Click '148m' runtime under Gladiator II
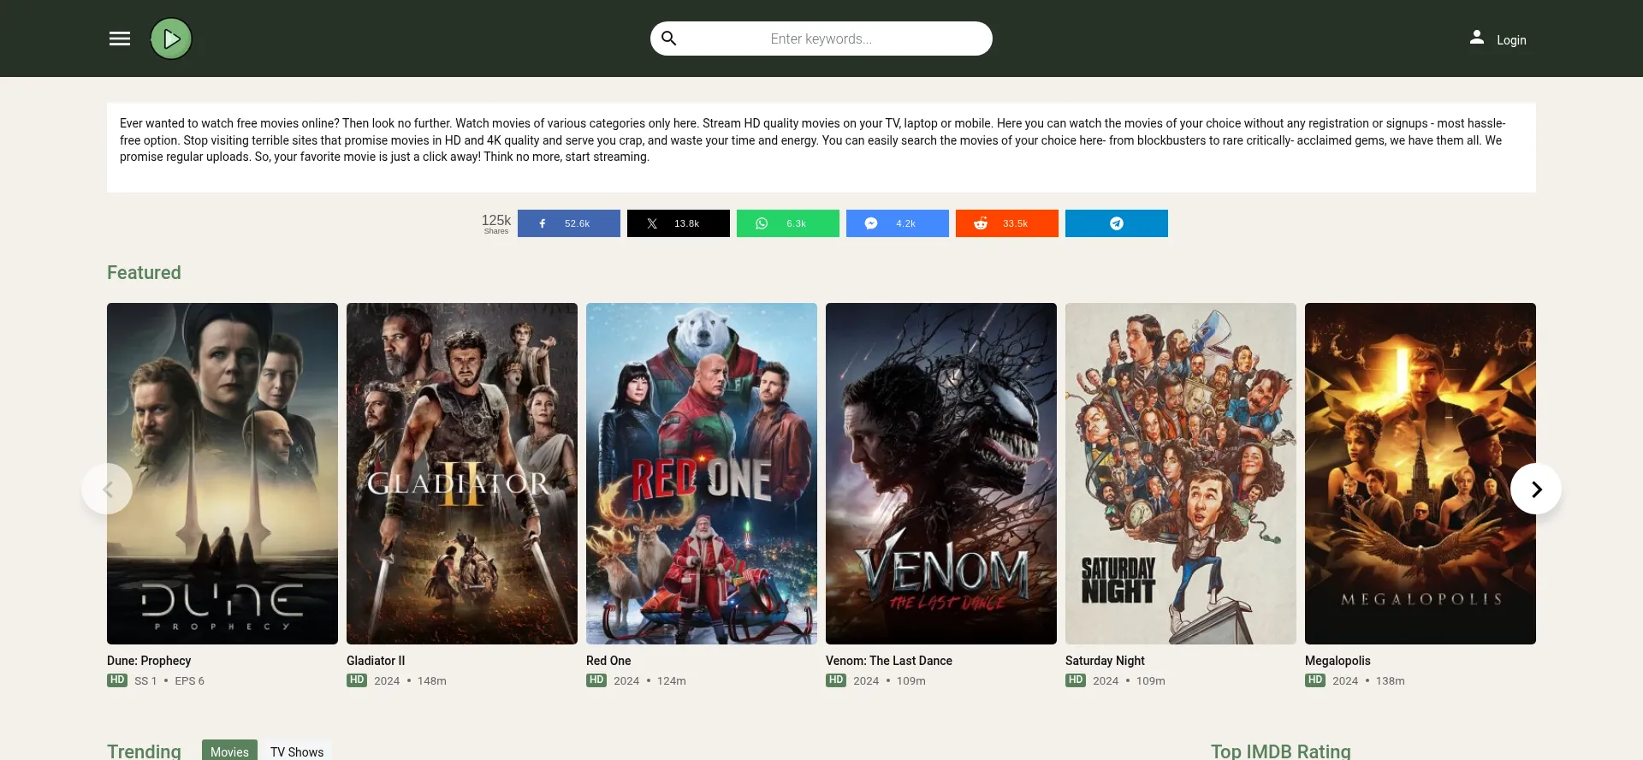Screen dimensions: 1643x760 click(432, 680)
